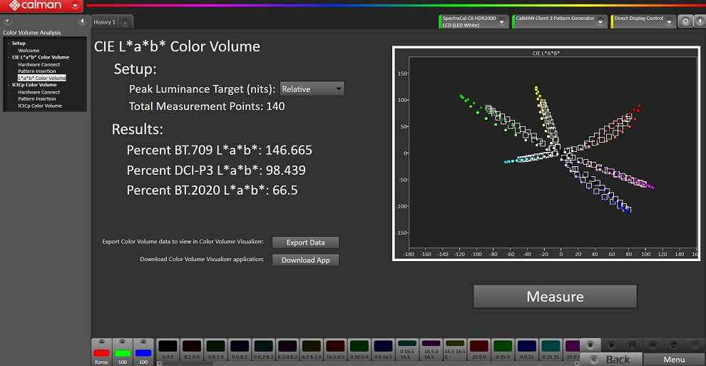Open the Welcome workflow page
The width and height of the screenshot is (706, 366).
point(29,51)
